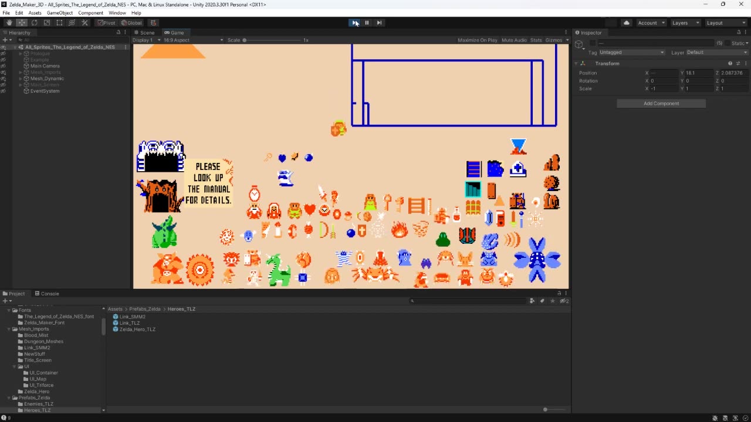Toggle Mute Audio in Game view
The image size is (751, 422).
point(514,40)
